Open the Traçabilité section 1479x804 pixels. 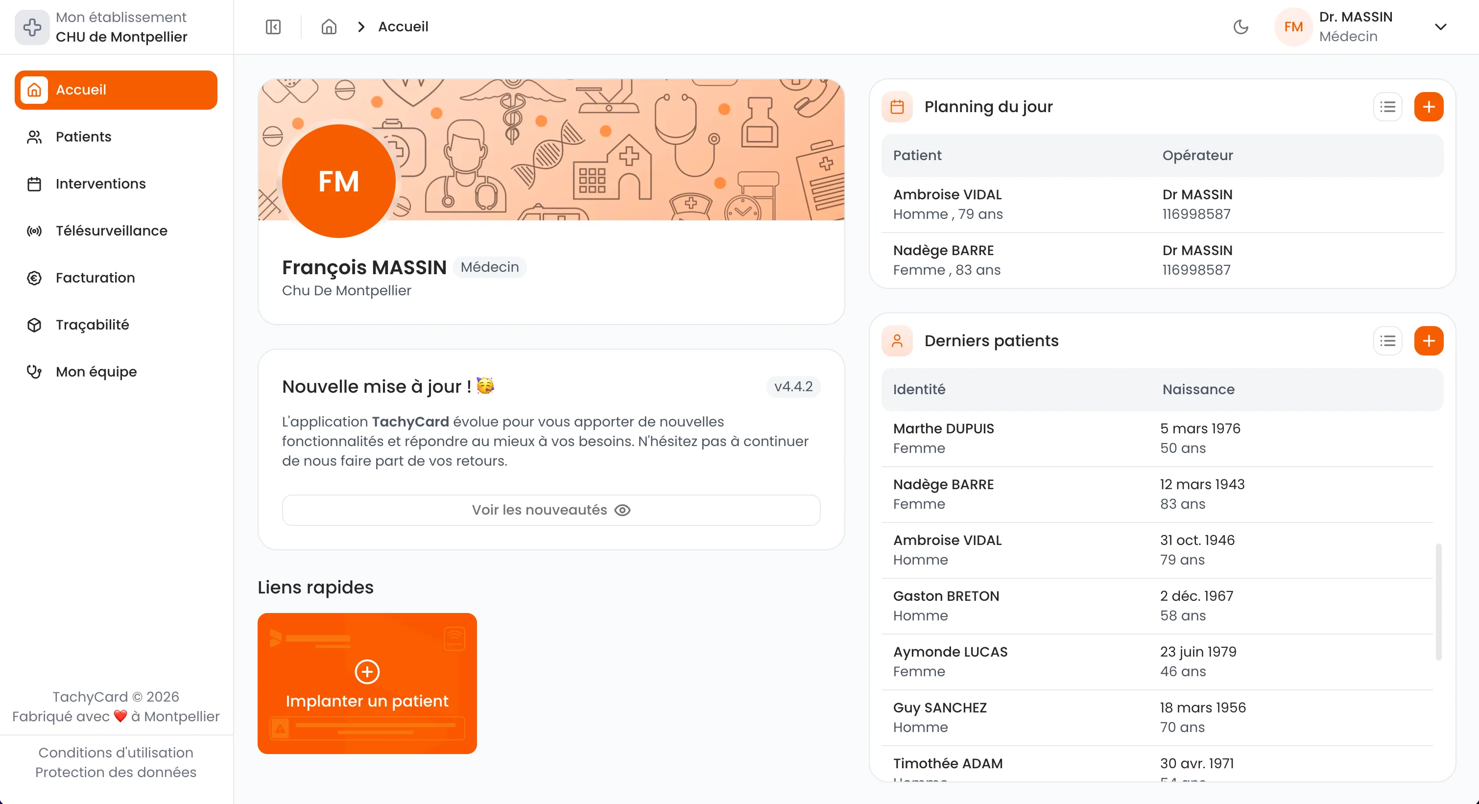click(116, 326)
